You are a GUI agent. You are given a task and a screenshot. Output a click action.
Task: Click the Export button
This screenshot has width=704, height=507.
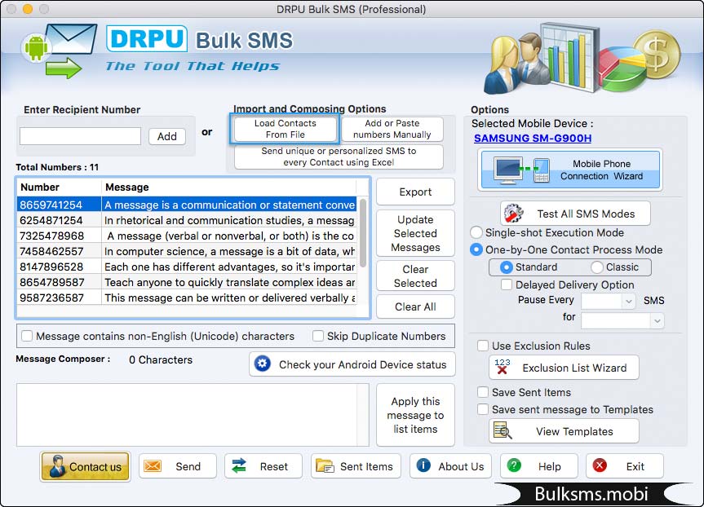pos(415,192)
